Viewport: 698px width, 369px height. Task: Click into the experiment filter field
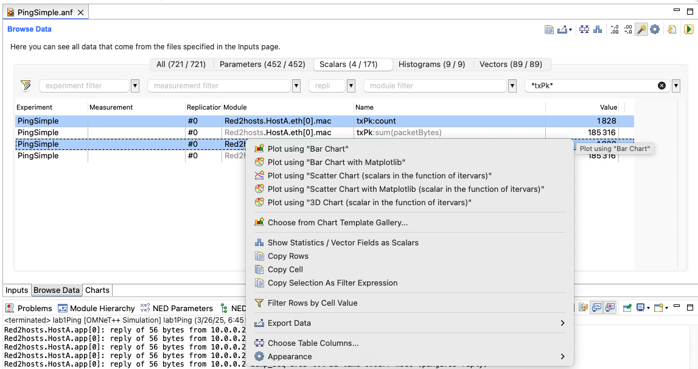click(x=84, y=86)
